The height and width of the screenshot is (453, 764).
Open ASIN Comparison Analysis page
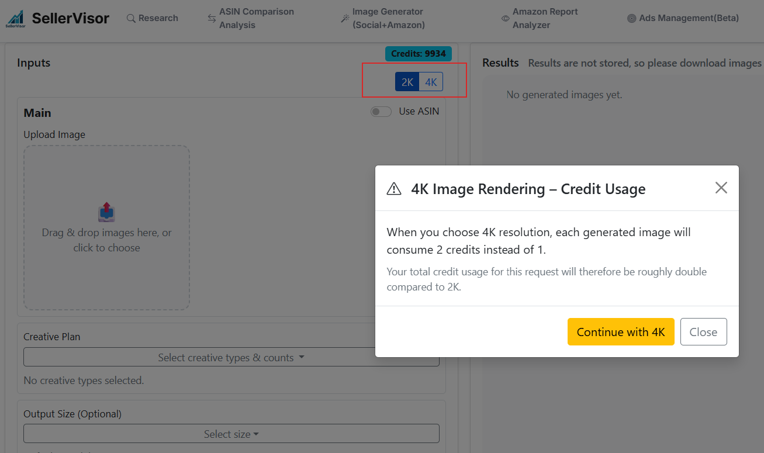[257, 19]
